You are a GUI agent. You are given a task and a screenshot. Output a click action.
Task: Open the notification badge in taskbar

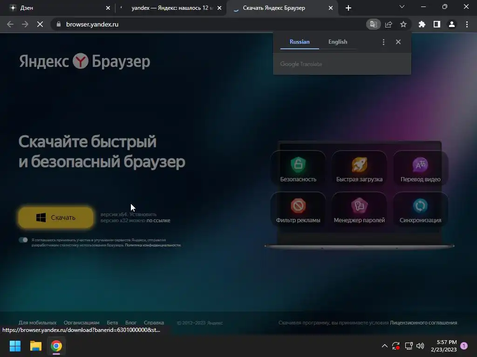[x=464, y=345]
